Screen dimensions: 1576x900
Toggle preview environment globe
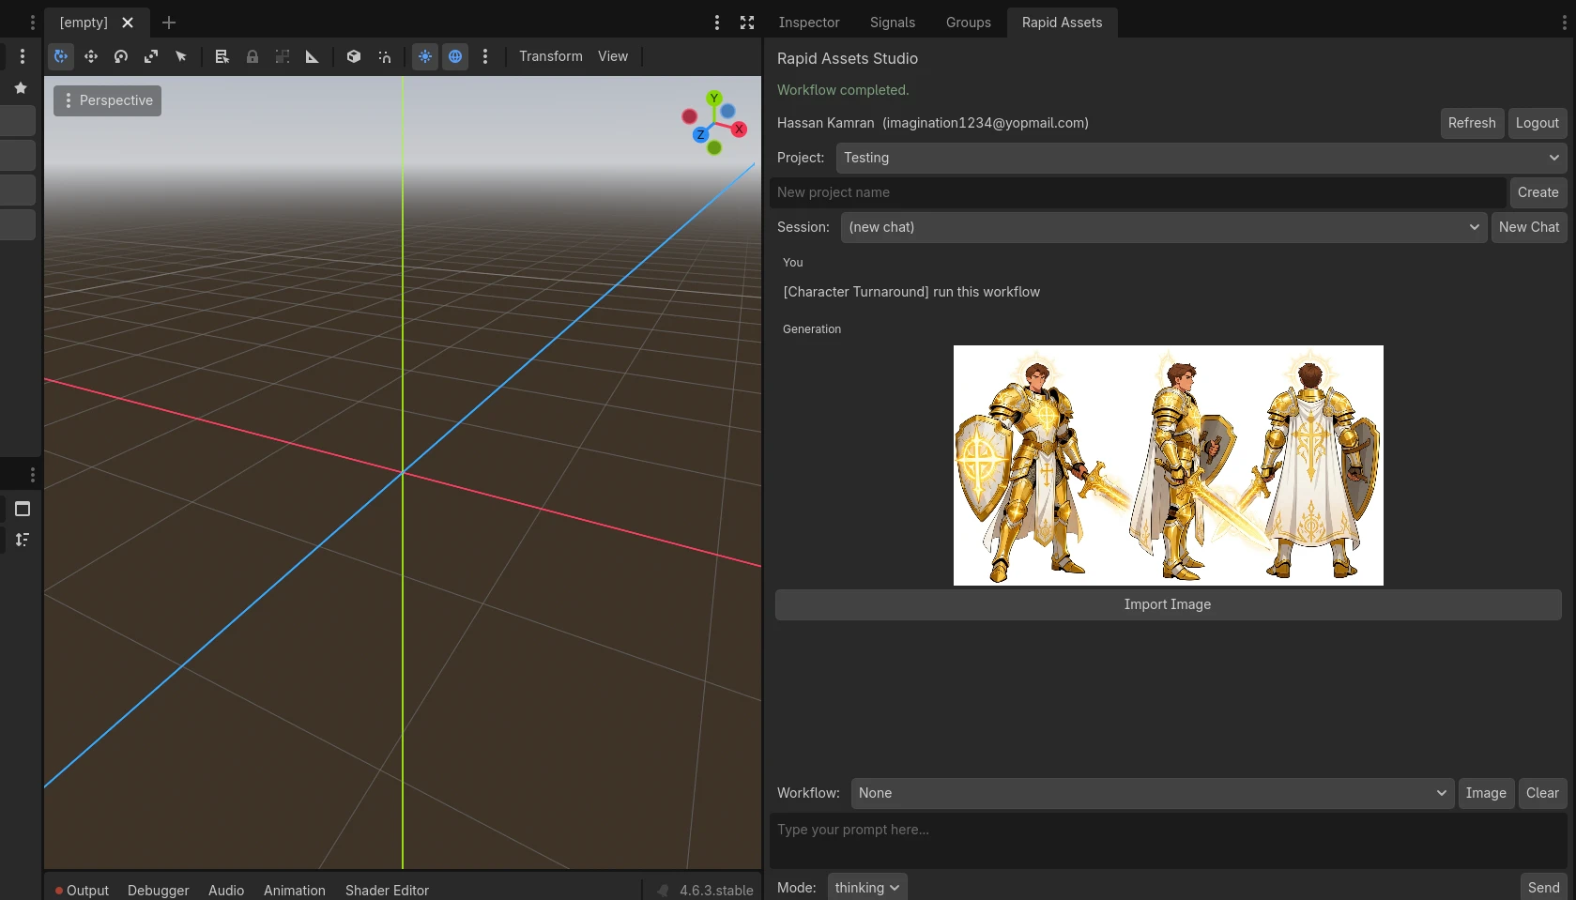pyautogui.click(x=455, y=56)
